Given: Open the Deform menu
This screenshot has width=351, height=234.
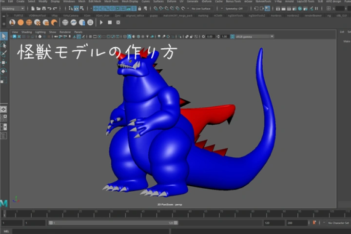Looking at the screenshot, I should pos(172,1).
